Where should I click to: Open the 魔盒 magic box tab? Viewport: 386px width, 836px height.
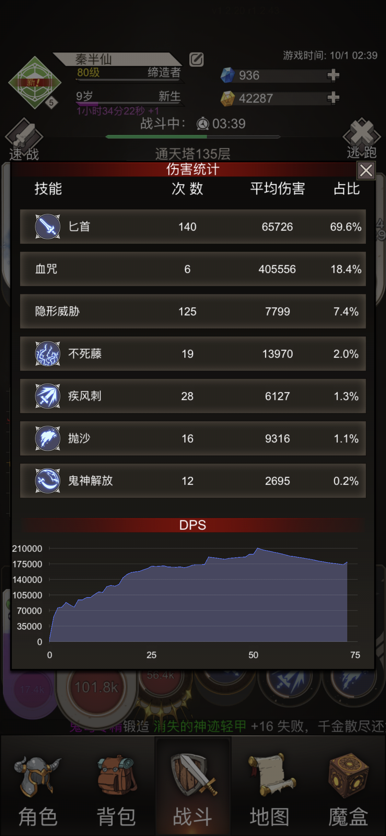[x=348, y=786]
